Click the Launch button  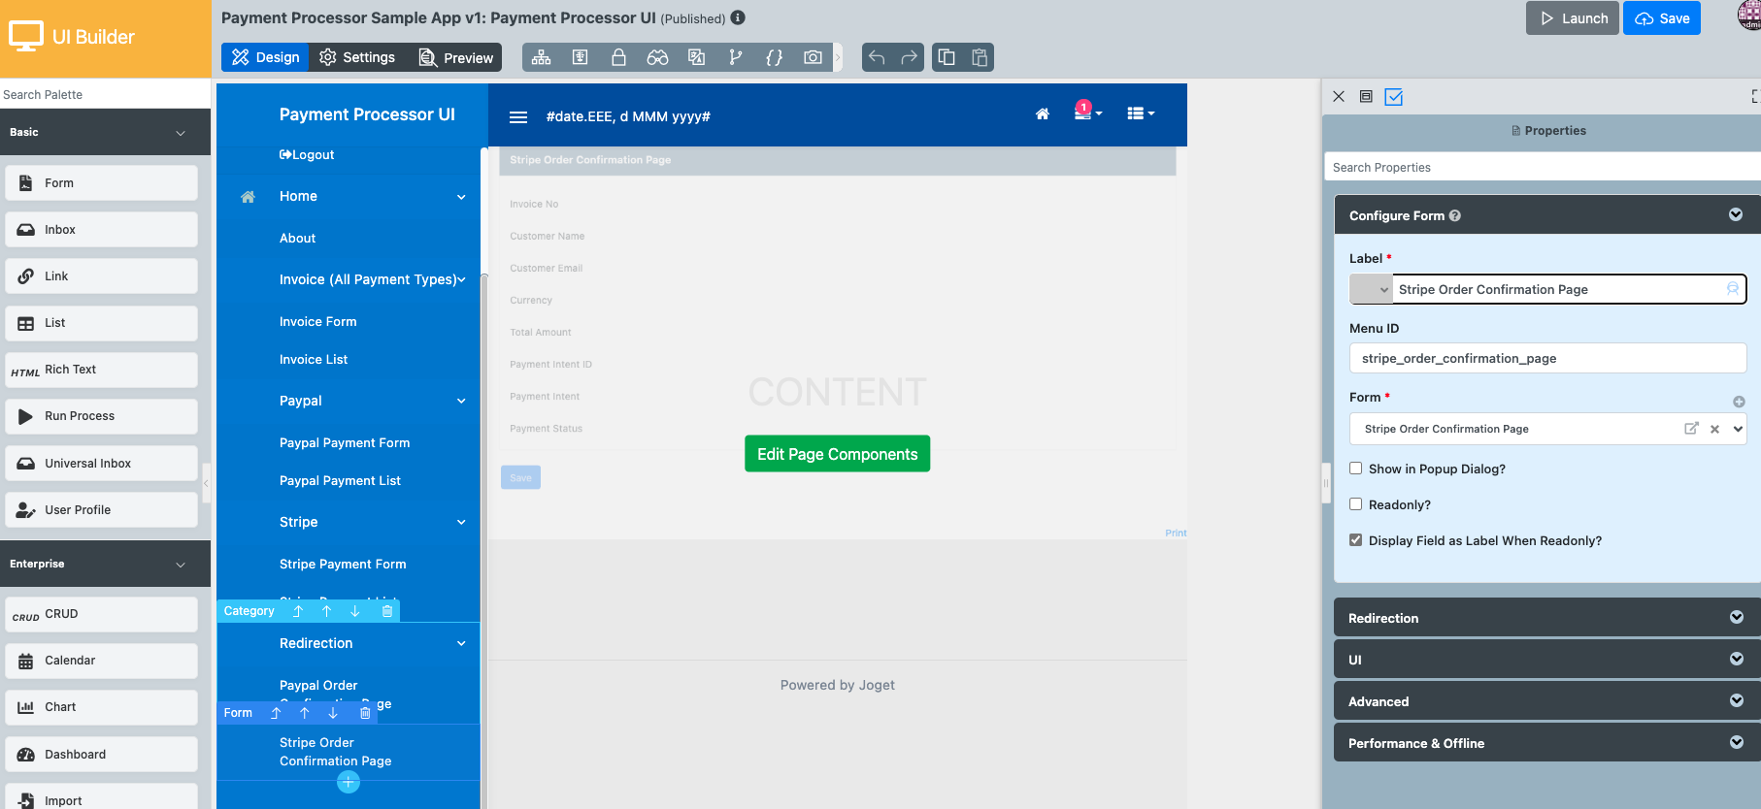(1573, 18)
